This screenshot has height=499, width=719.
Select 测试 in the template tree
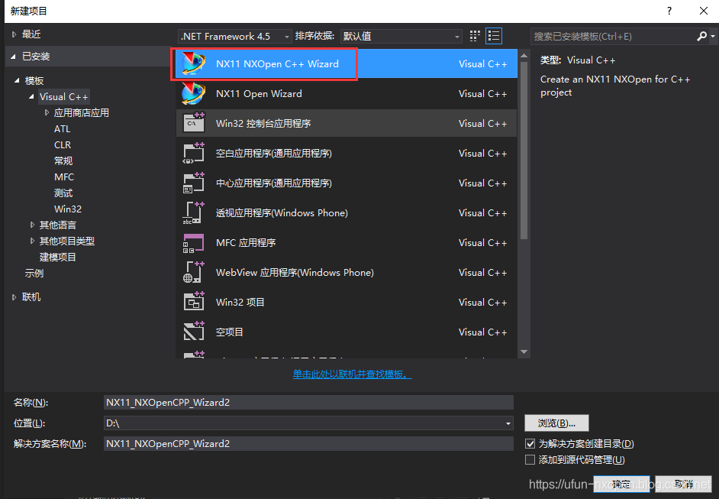coord(63,193)
